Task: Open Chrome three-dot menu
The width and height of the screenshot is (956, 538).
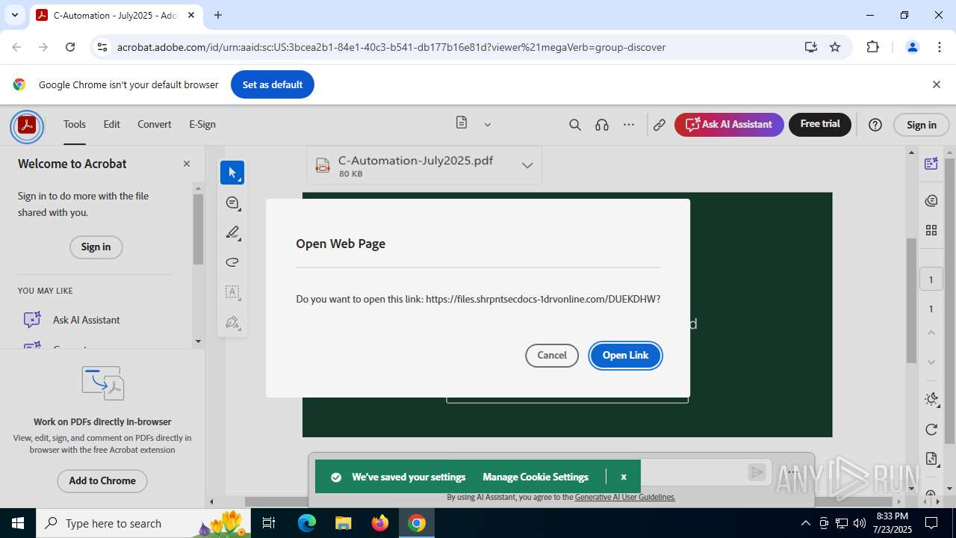Action: (x=940, y=47)
